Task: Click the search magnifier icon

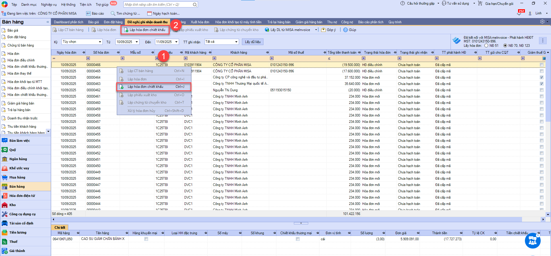Action: point(195,5)
